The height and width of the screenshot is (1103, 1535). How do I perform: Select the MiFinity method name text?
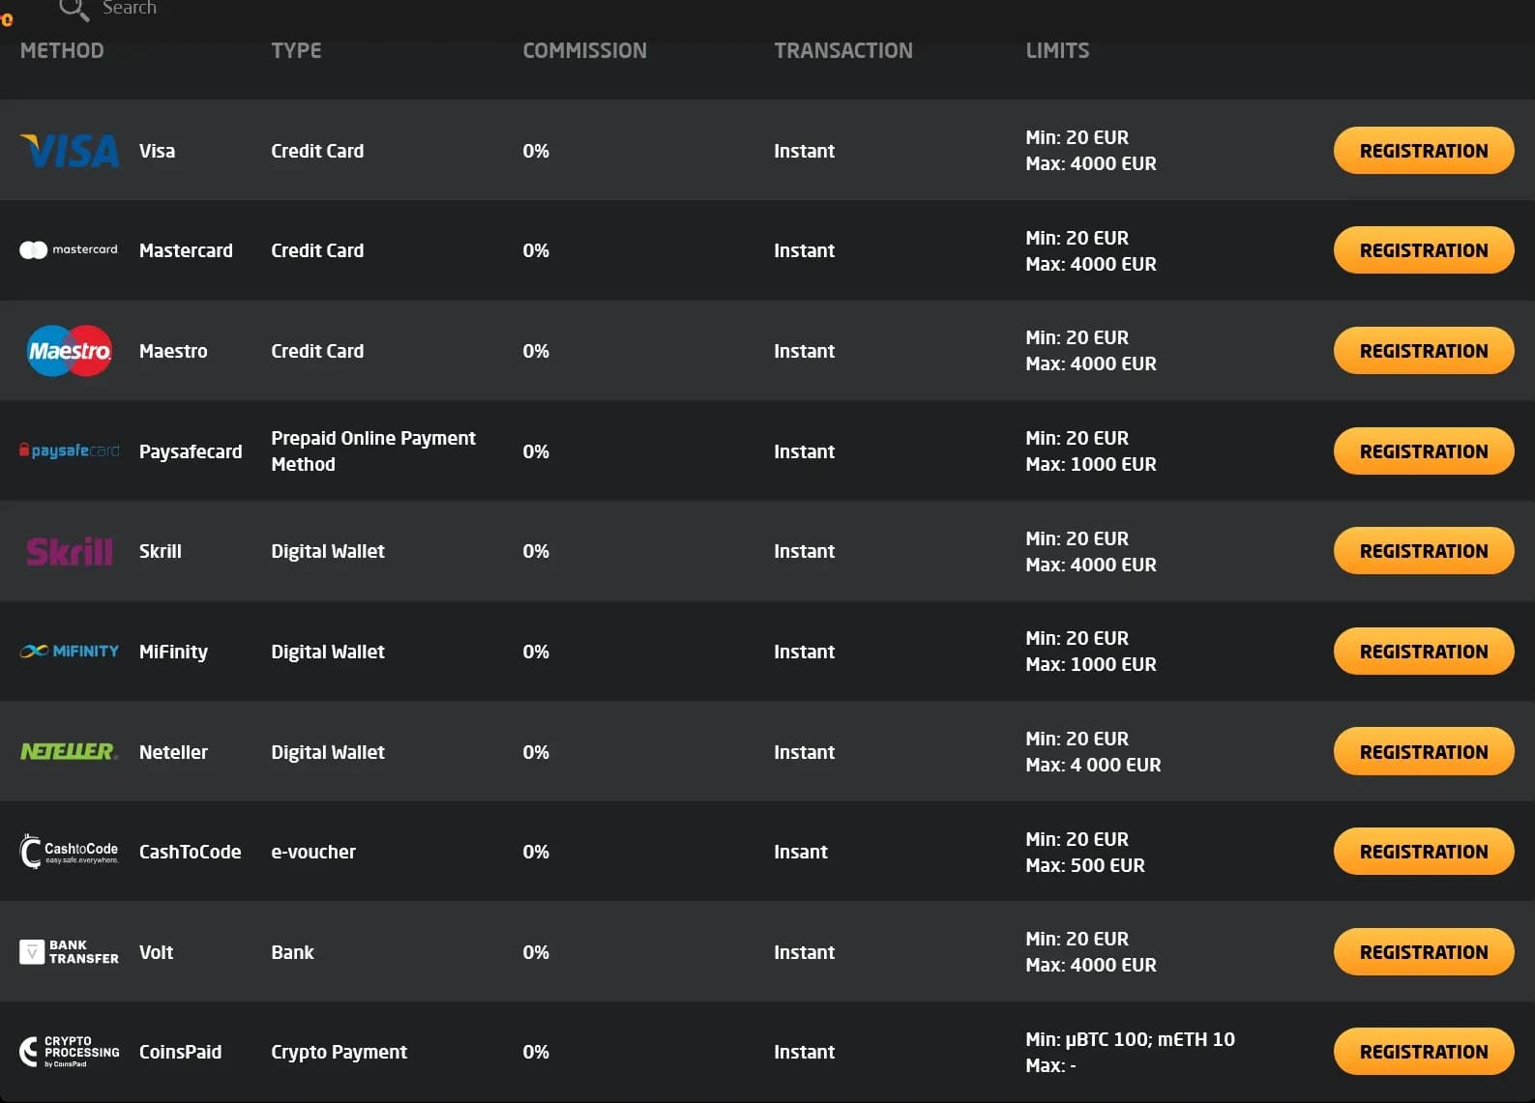173,652
